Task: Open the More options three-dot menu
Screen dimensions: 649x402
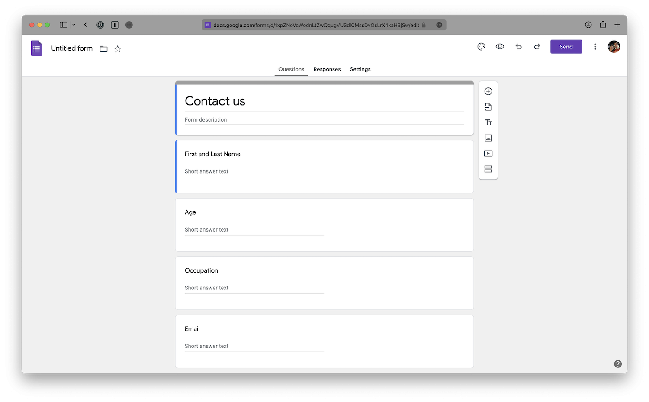Action: click(x=595, y=47)
